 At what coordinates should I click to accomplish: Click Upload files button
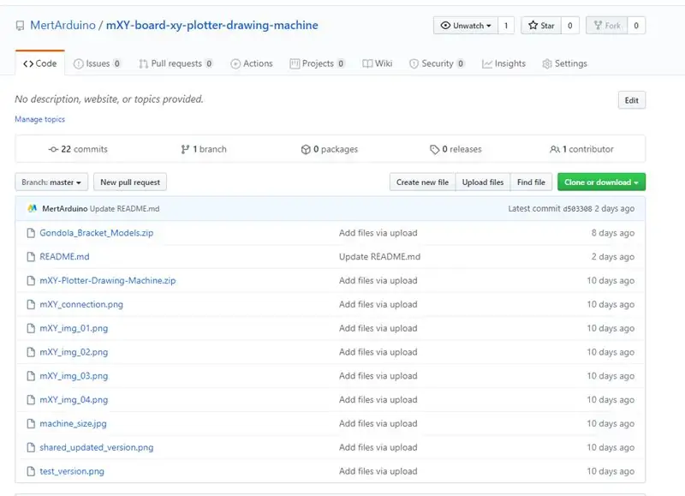click(483, 182)
